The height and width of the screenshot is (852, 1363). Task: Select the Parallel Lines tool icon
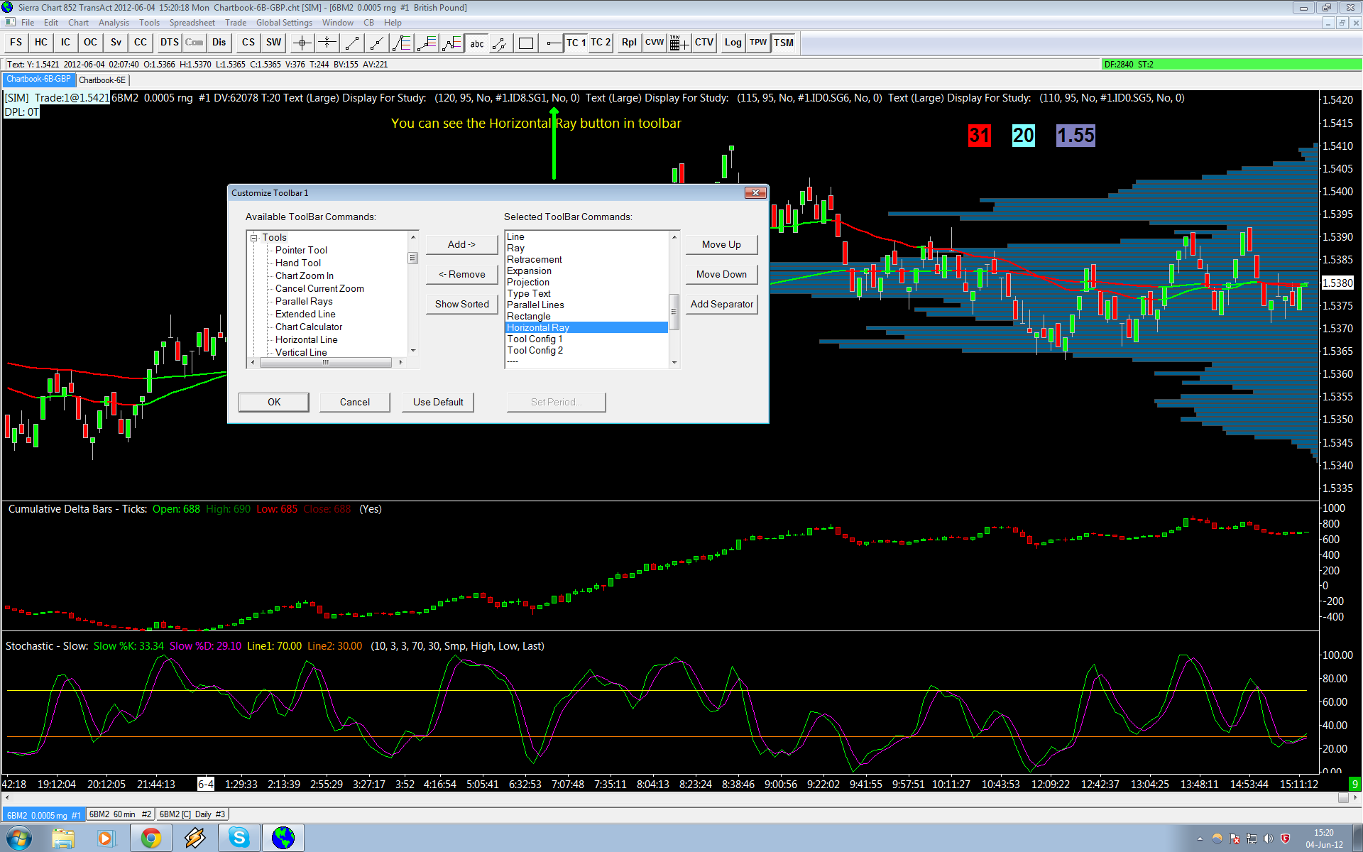(x=500, y=43)
